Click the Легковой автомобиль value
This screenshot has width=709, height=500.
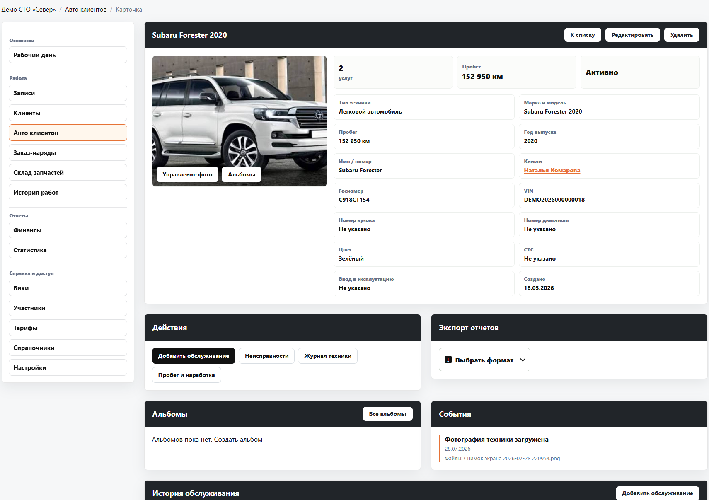click(370, 111)
